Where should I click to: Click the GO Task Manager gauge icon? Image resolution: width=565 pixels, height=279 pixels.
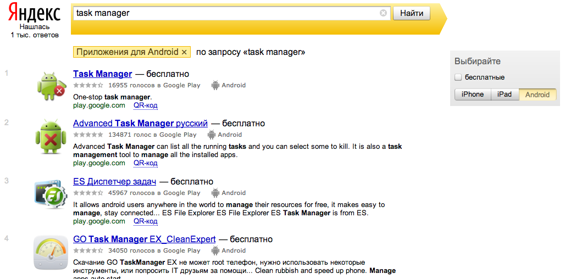[x=51, y=252]
